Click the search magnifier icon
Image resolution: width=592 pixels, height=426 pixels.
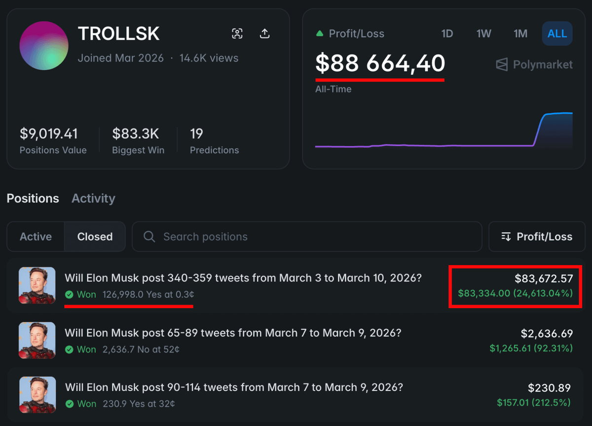click(149, 237)
